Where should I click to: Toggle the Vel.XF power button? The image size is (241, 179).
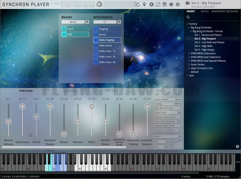[31, 135]
